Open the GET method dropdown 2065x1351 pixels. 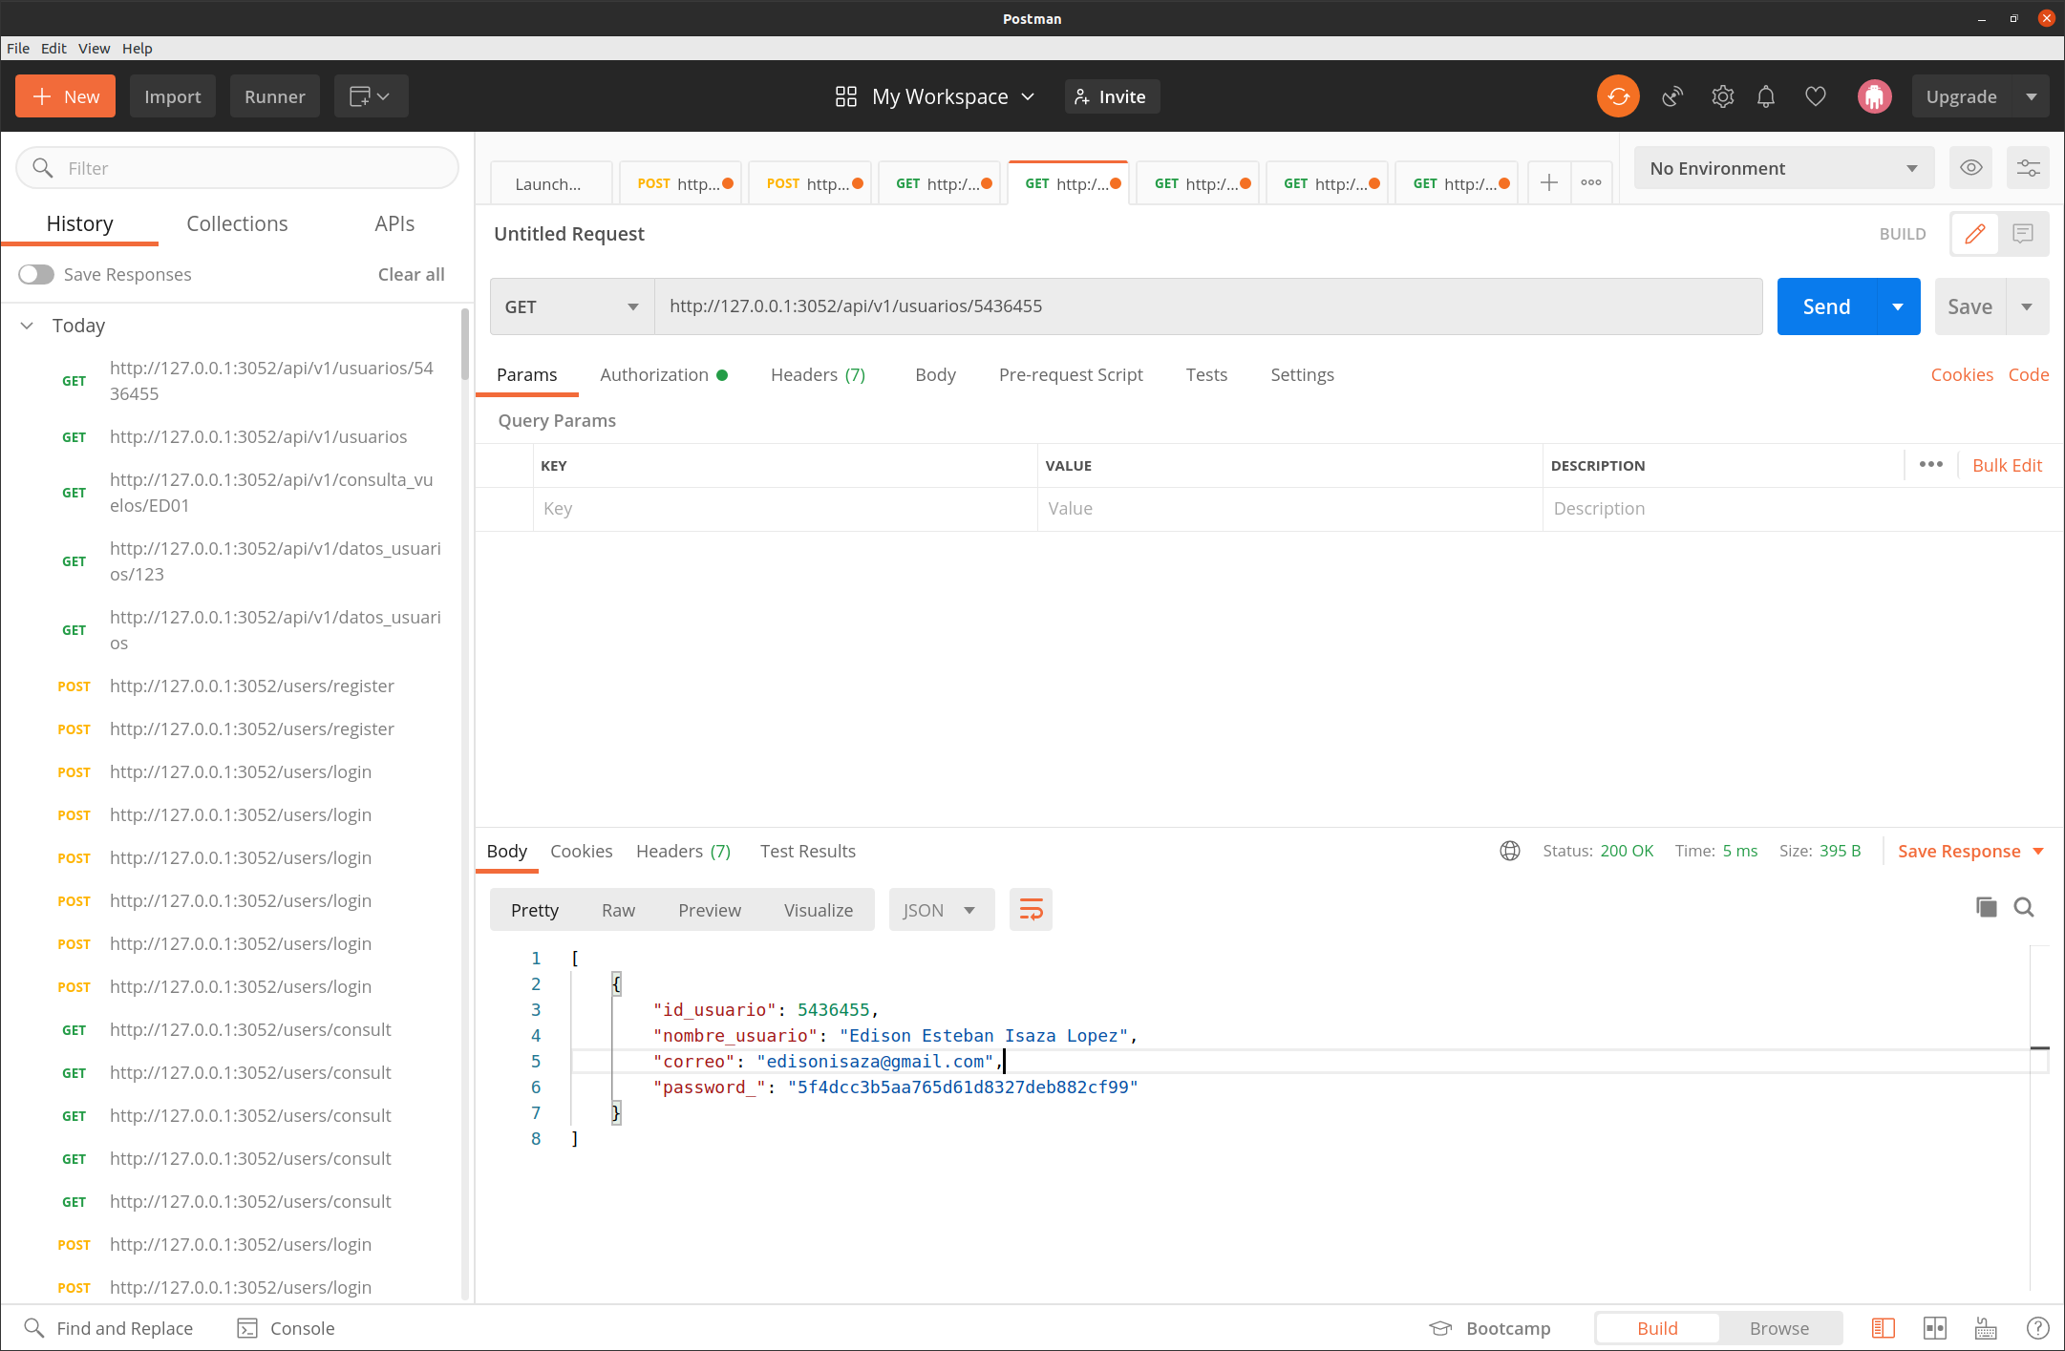click(x=571, y=306)
